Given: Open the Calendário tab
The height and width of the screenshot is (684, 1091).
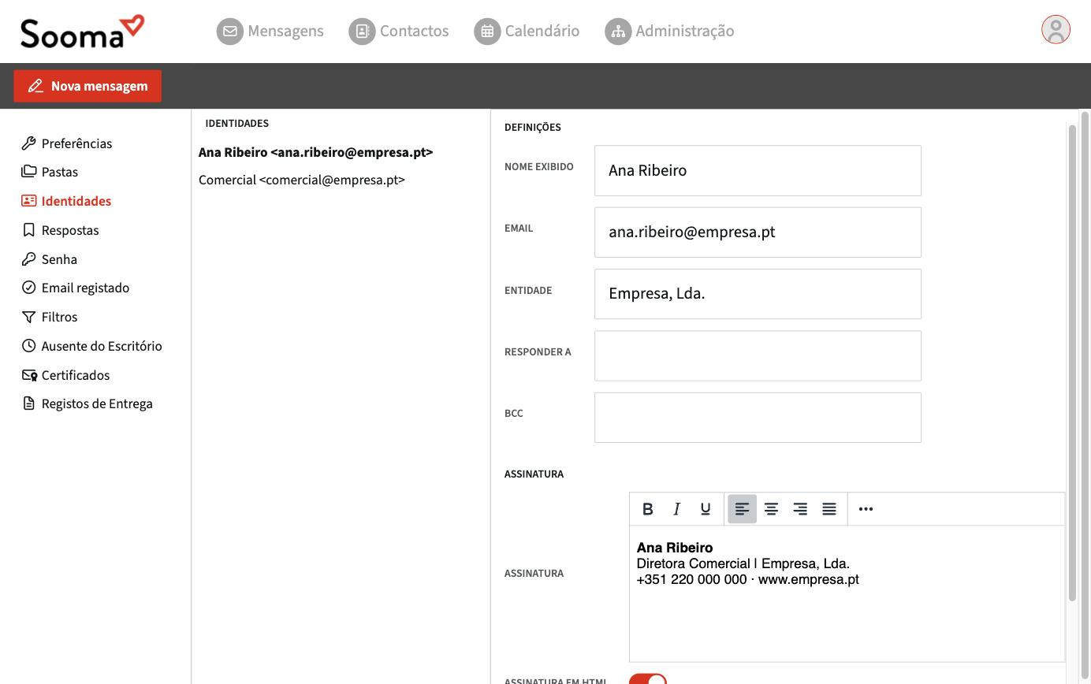Looking at the screenshot, I should (x=527, y=31).
